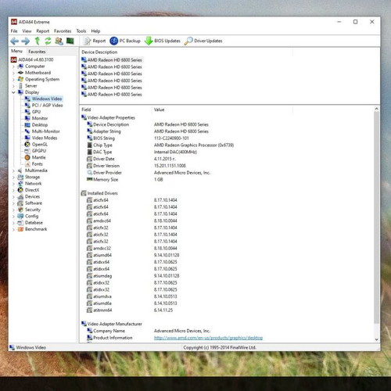Expand the DirectX tree node
The image size is (391, 391).
13,190
